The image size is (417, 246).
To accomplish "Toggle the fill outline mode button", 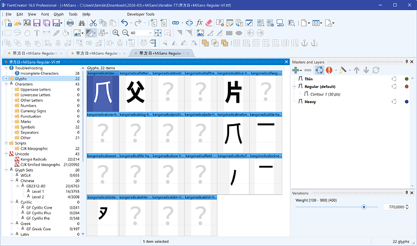I will [89, 33].
